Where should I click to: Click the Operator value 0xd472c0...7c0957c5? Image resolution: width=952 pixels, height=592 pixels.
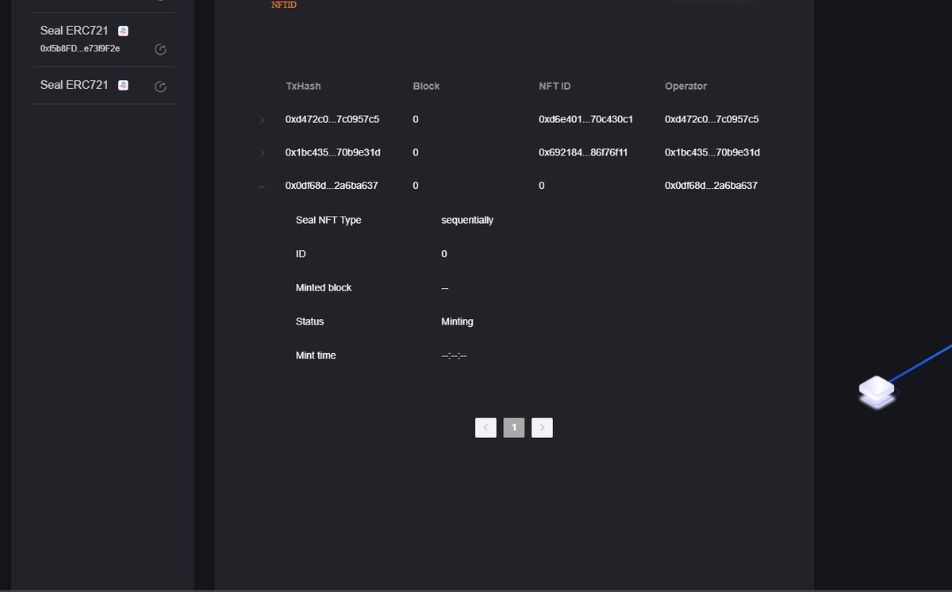(712, 120)
